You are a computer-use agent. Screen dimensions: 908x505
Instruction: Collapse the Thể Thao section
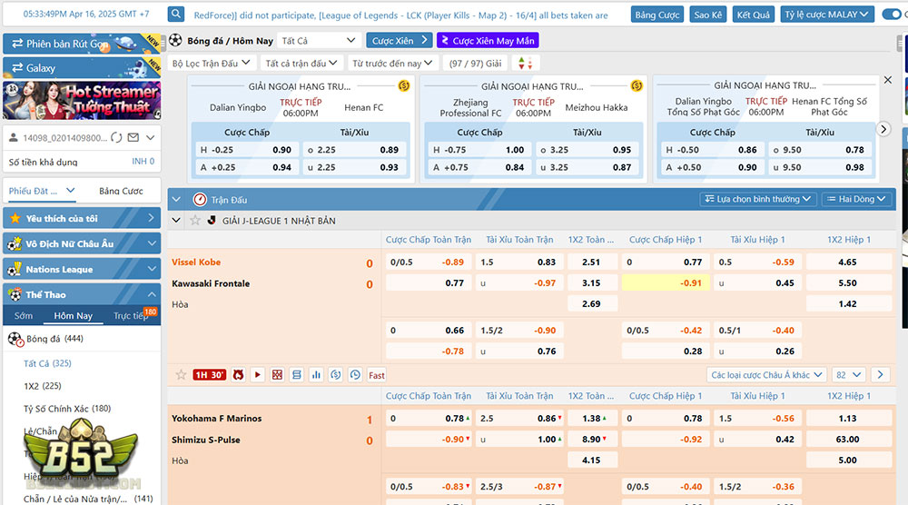tap(82, 294)
